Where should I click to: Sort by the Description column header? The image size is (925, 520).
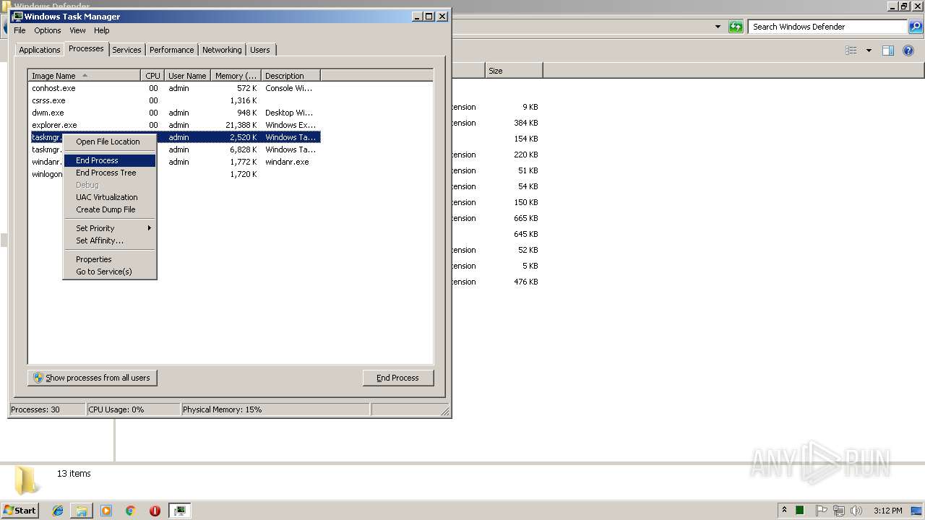290,76
